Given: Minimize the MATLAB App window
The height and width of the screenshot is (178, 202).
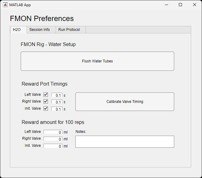Looking at the screenshot, I should point(166,5).
